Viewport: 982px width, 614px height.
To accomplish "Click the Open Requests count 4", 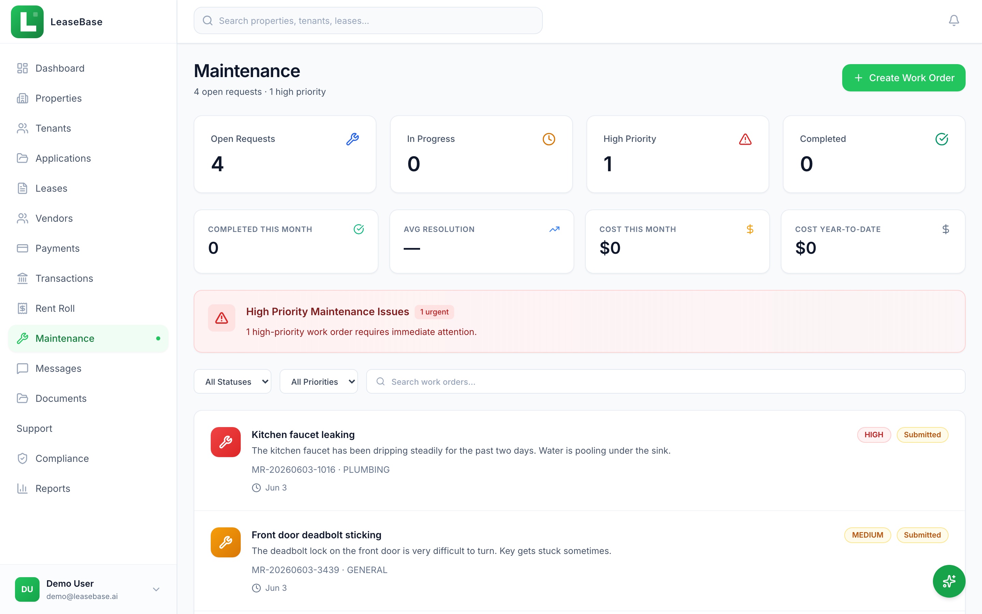I will click(x=217, y=164).
